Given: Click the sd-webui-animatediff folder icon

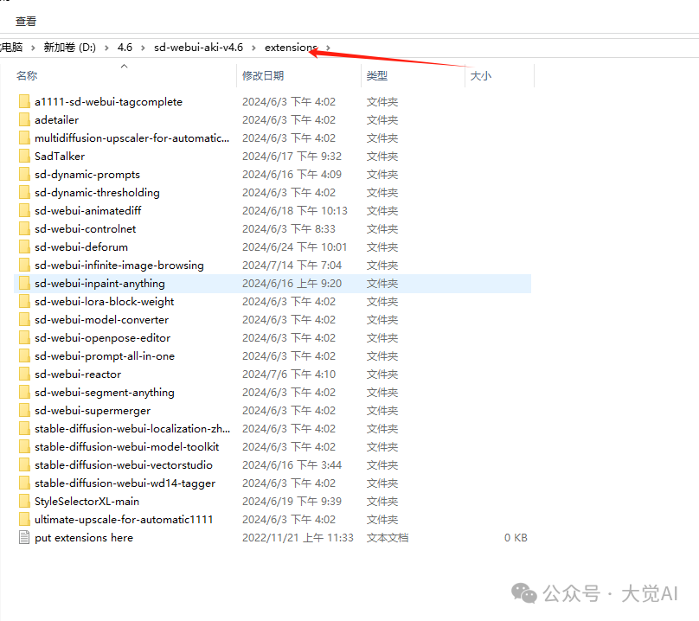Looking at the screenshot, I should coord(24,211).
